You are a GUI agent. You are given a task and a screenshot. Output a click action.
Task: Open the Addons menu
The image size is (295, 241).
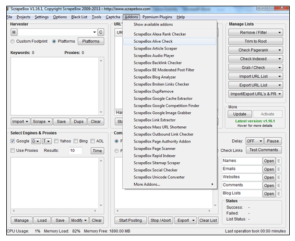click(132, 17)
